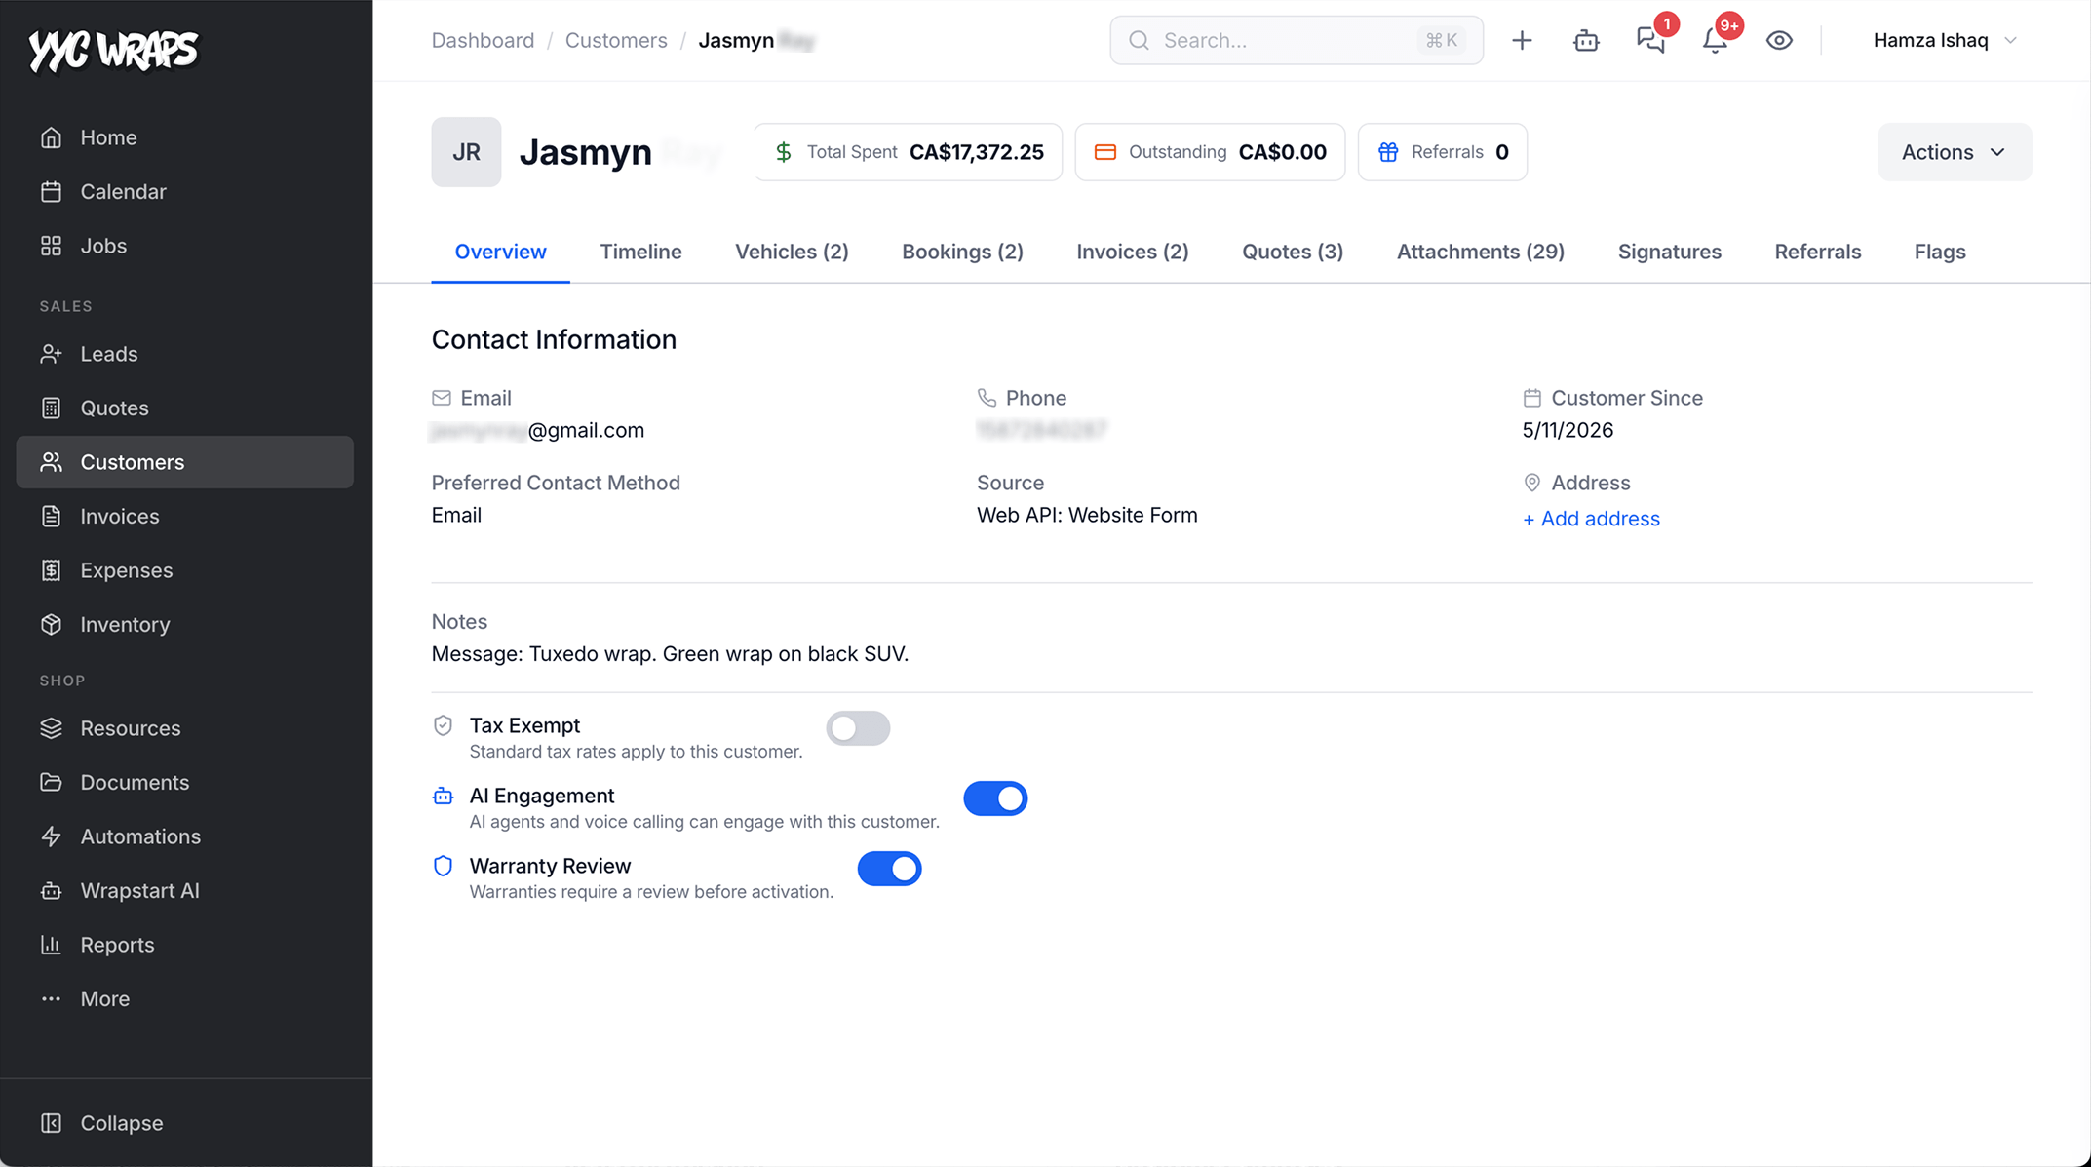Select Customers in the sidebar
This screenshot has height=1167, width=2091.
[185, 462]
